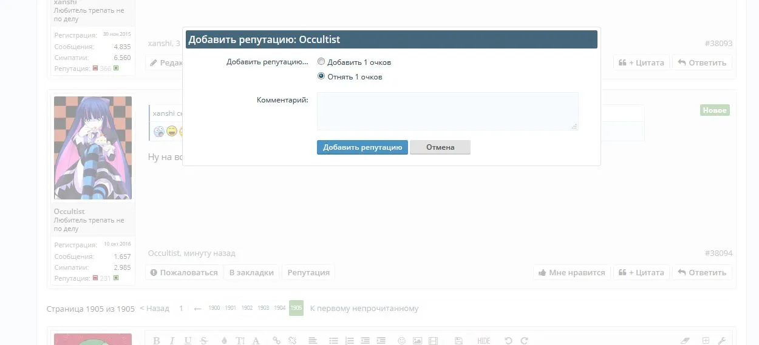Click save draft floppy icon
Viewport: 759px width, 345px height.
[x=458, y=341]
